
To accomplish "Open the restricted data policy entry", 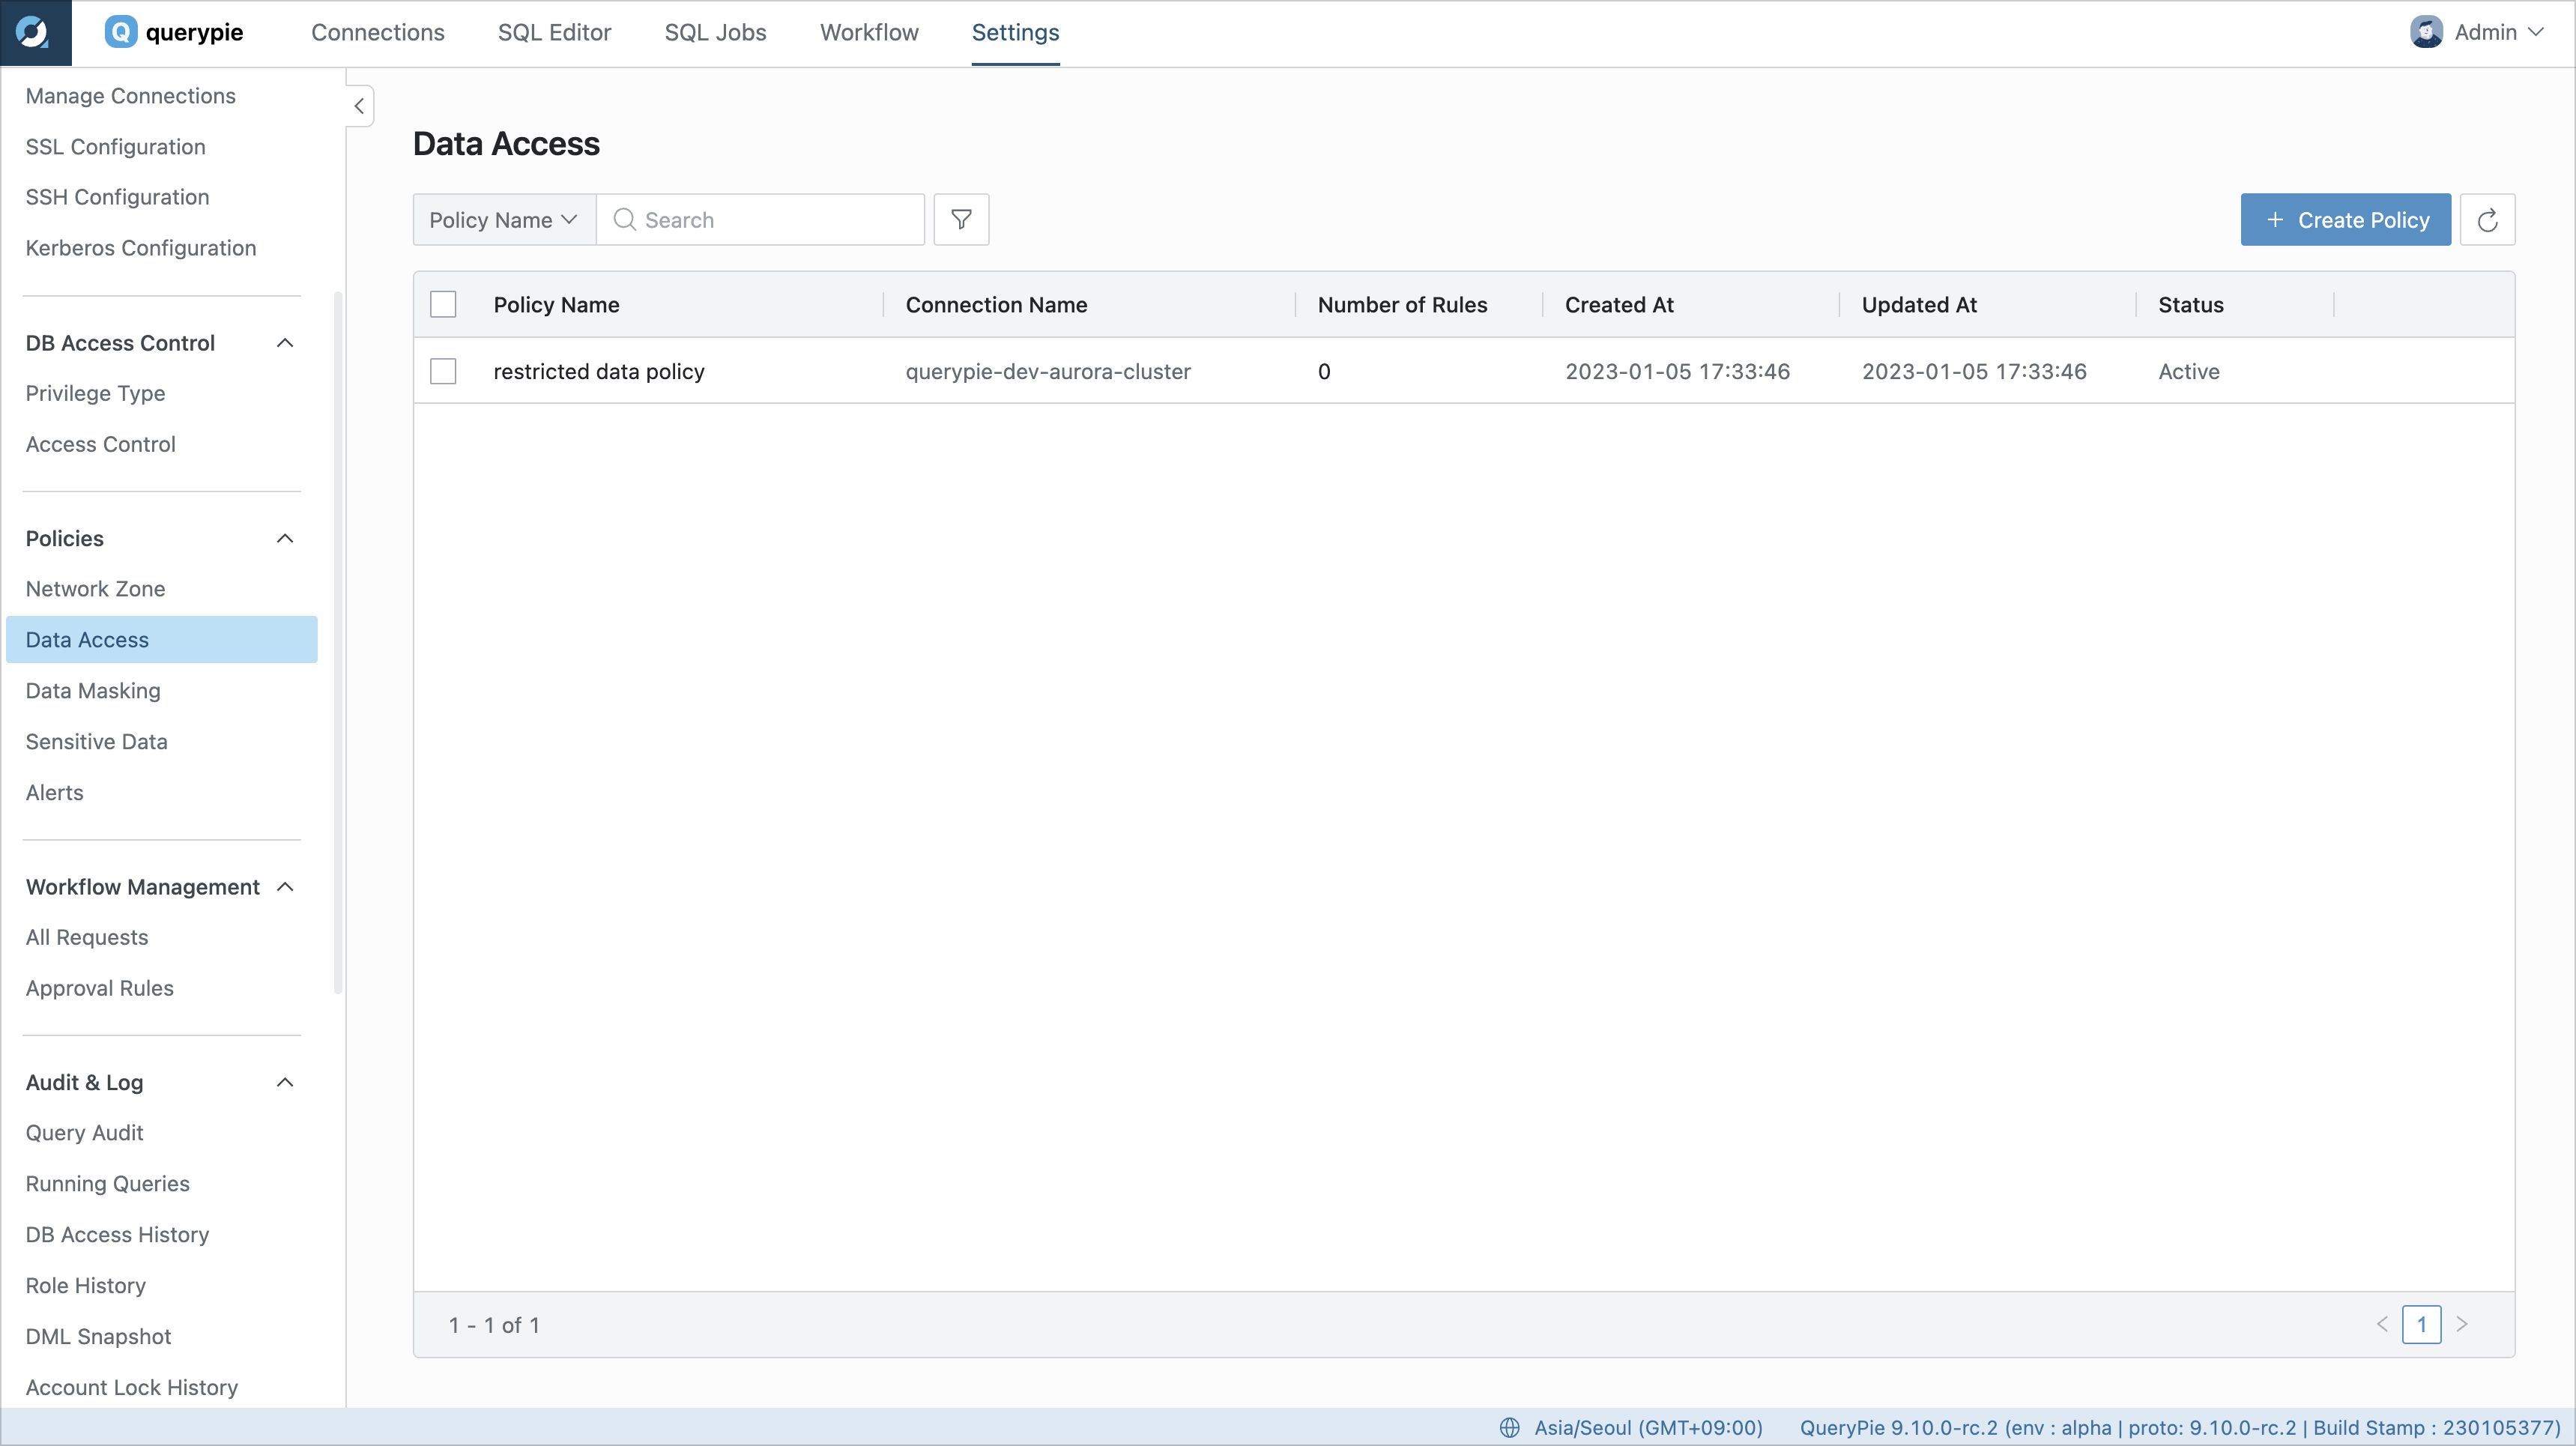I will click(x=599, y=371).
